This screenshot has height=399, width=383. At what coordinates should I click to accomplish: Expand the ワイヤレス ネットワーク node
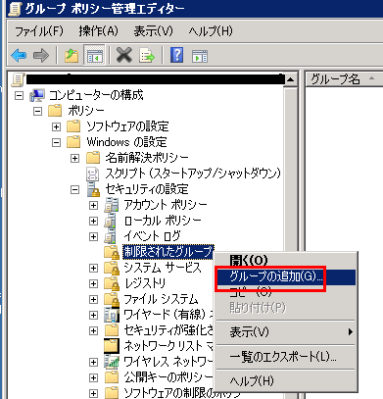[x=94, y=363]
